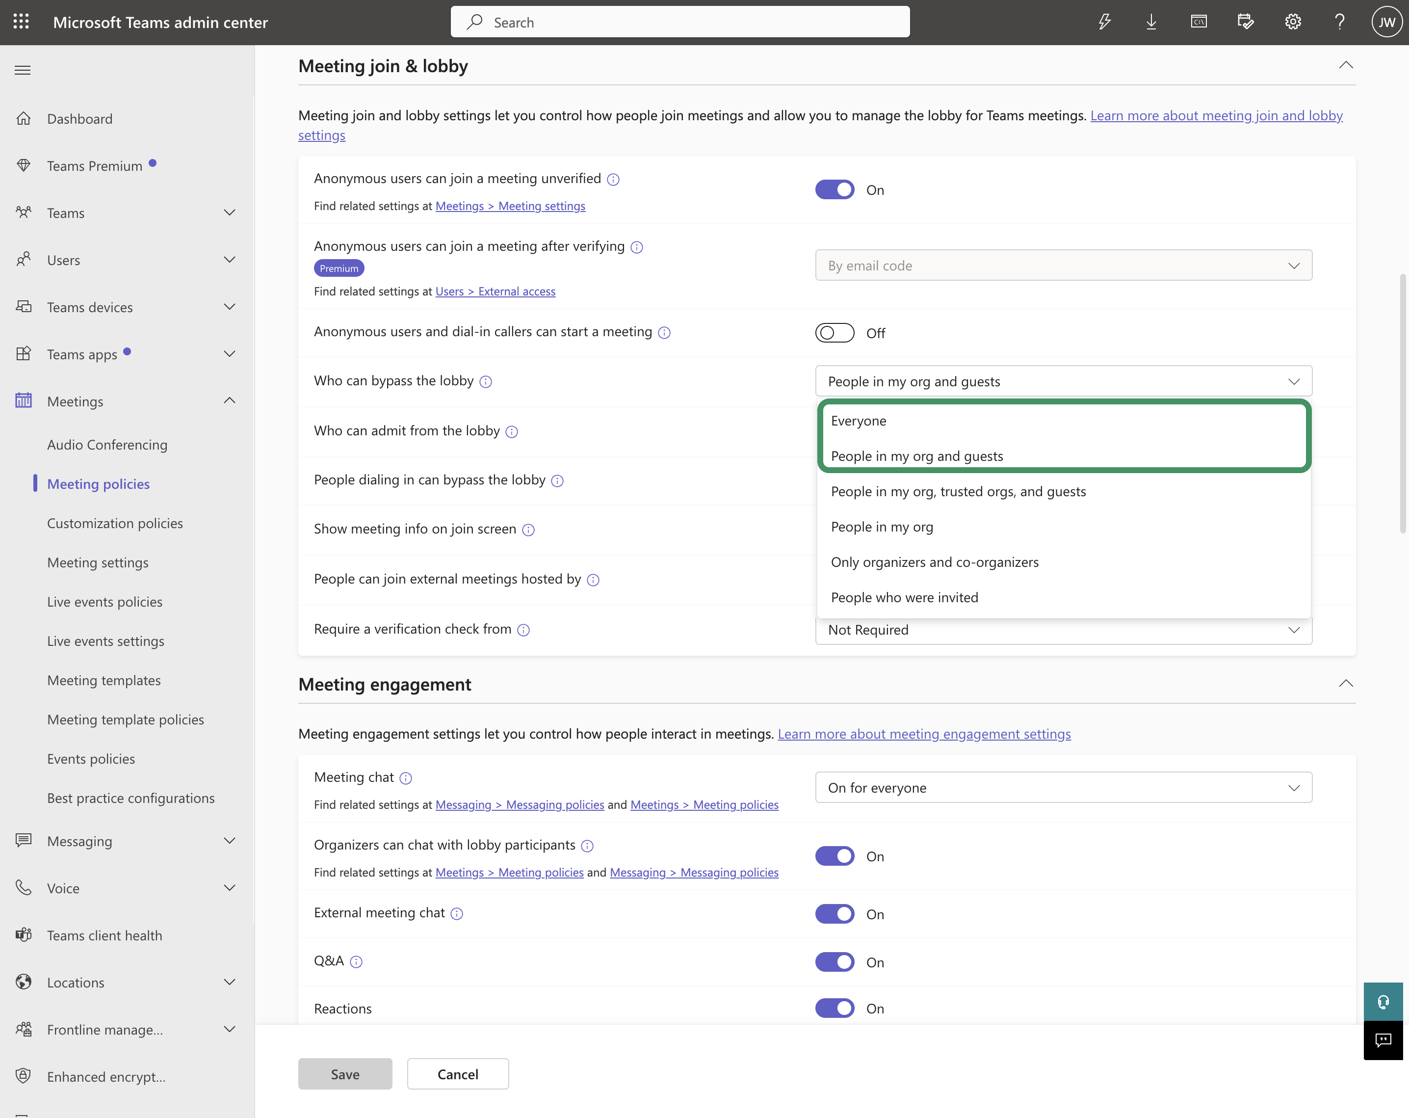Click info icon beside Q&A
Screen dimensions: 1409x1118
(356, 962)
